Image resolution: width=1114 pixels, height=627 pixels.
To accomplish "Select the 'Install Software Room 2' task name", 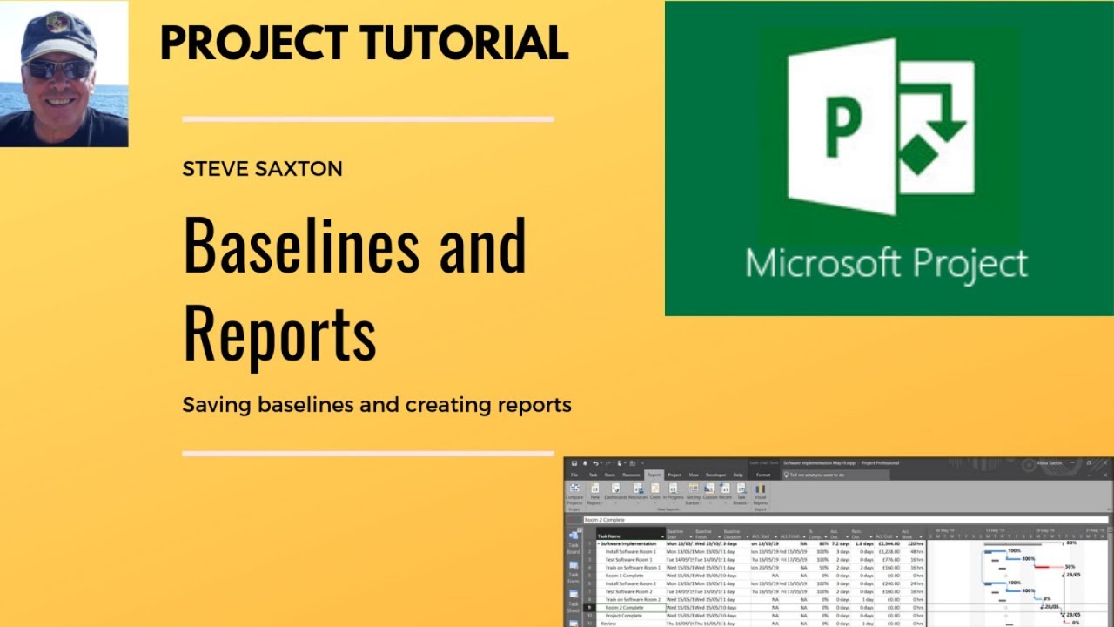I will (x=631, y=583).
